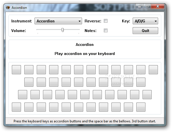The height and width of the screenshot is (132, 172).
Task: Open the Instrument dropdown showing Accordion
Action: (x=58, y=21)
